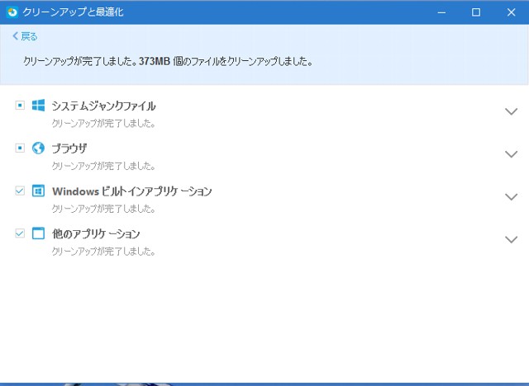The width and height of the screenshot is (529, 386).
Task: Click the globe icon beside ブラウザ
Action: coord(38,148)
